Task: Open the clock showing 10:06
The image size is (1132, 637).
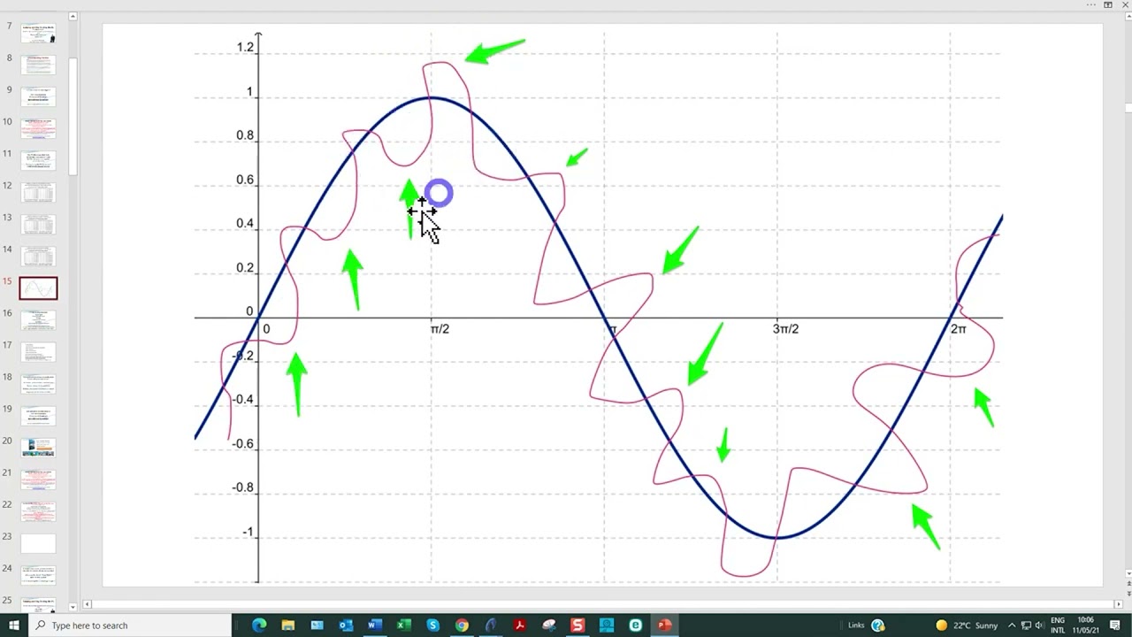Action: coord(1085,625)
